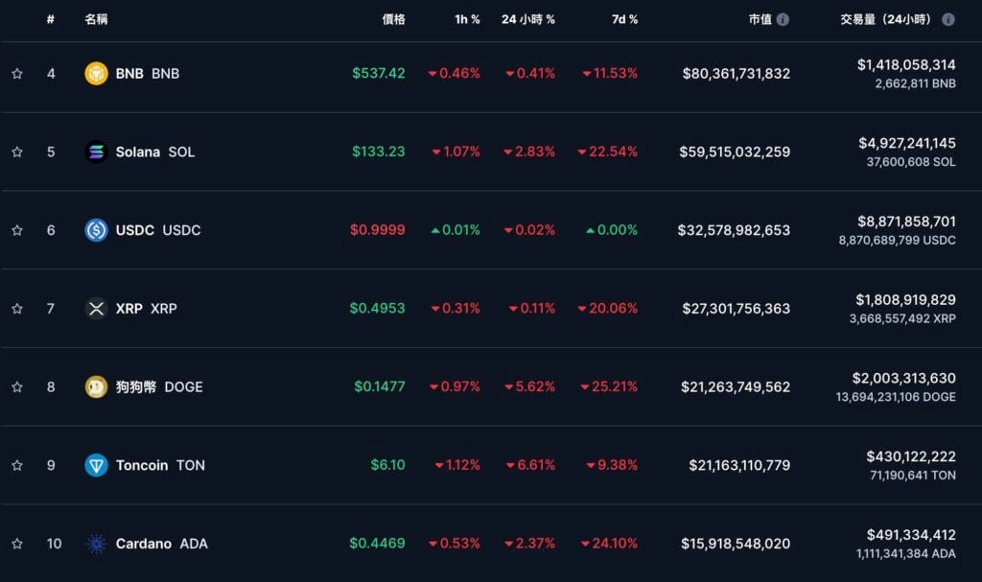Sort table by 24 小時 % column

click(x=527, y=19)
